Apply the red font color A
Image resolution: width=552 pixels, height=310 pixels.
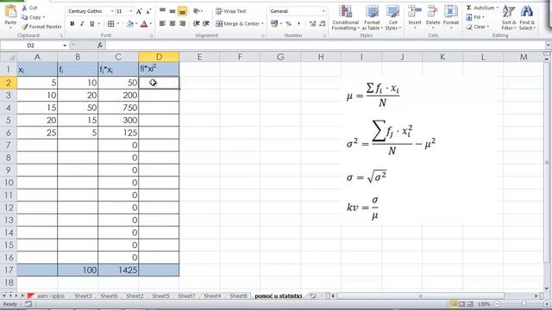[x=144, y=23]
